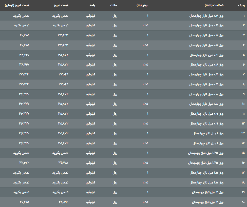Click the 'قیمت امروز (تومان)' column header
The width and height of the screenshot is (247, 207).
point(17,5)
